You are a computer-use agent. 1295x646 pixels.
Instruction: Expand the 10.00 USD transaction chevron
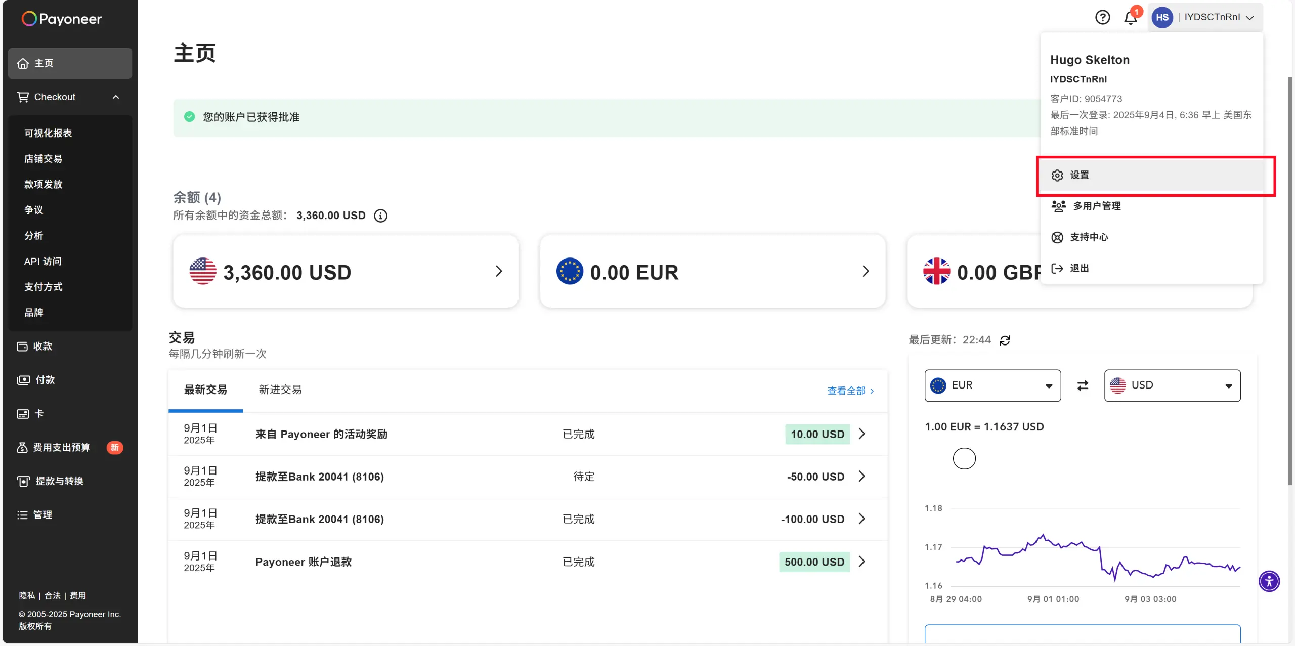click(862, 434)
